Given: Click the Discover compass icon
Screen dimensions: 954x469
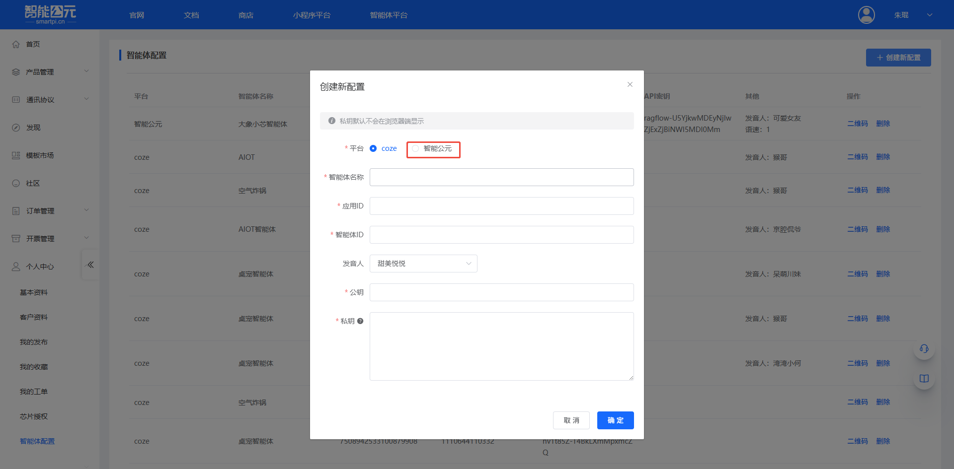Looking at the screenshot, I should (x=16, y=128).
